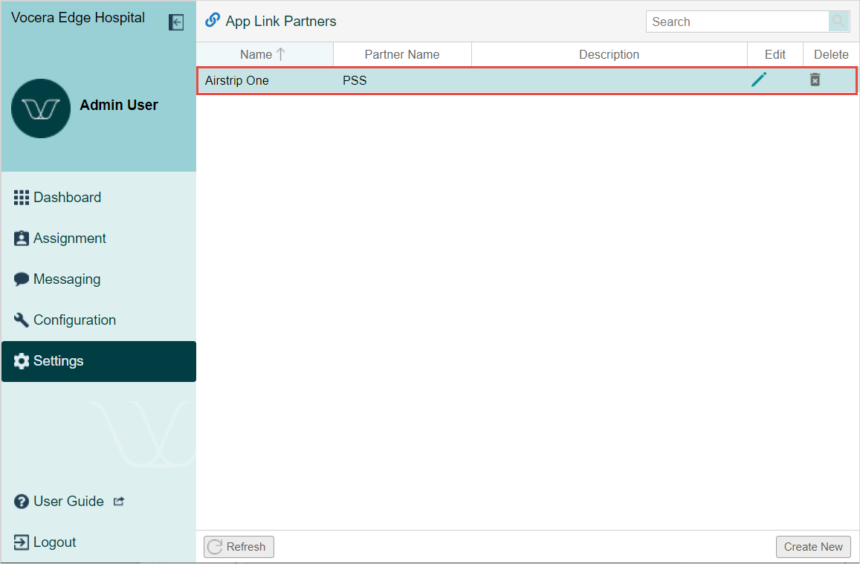This screenshot has height=564, width=860.
Task: Collapse the sidebar with the arrow icon
Action: [176, 22]
